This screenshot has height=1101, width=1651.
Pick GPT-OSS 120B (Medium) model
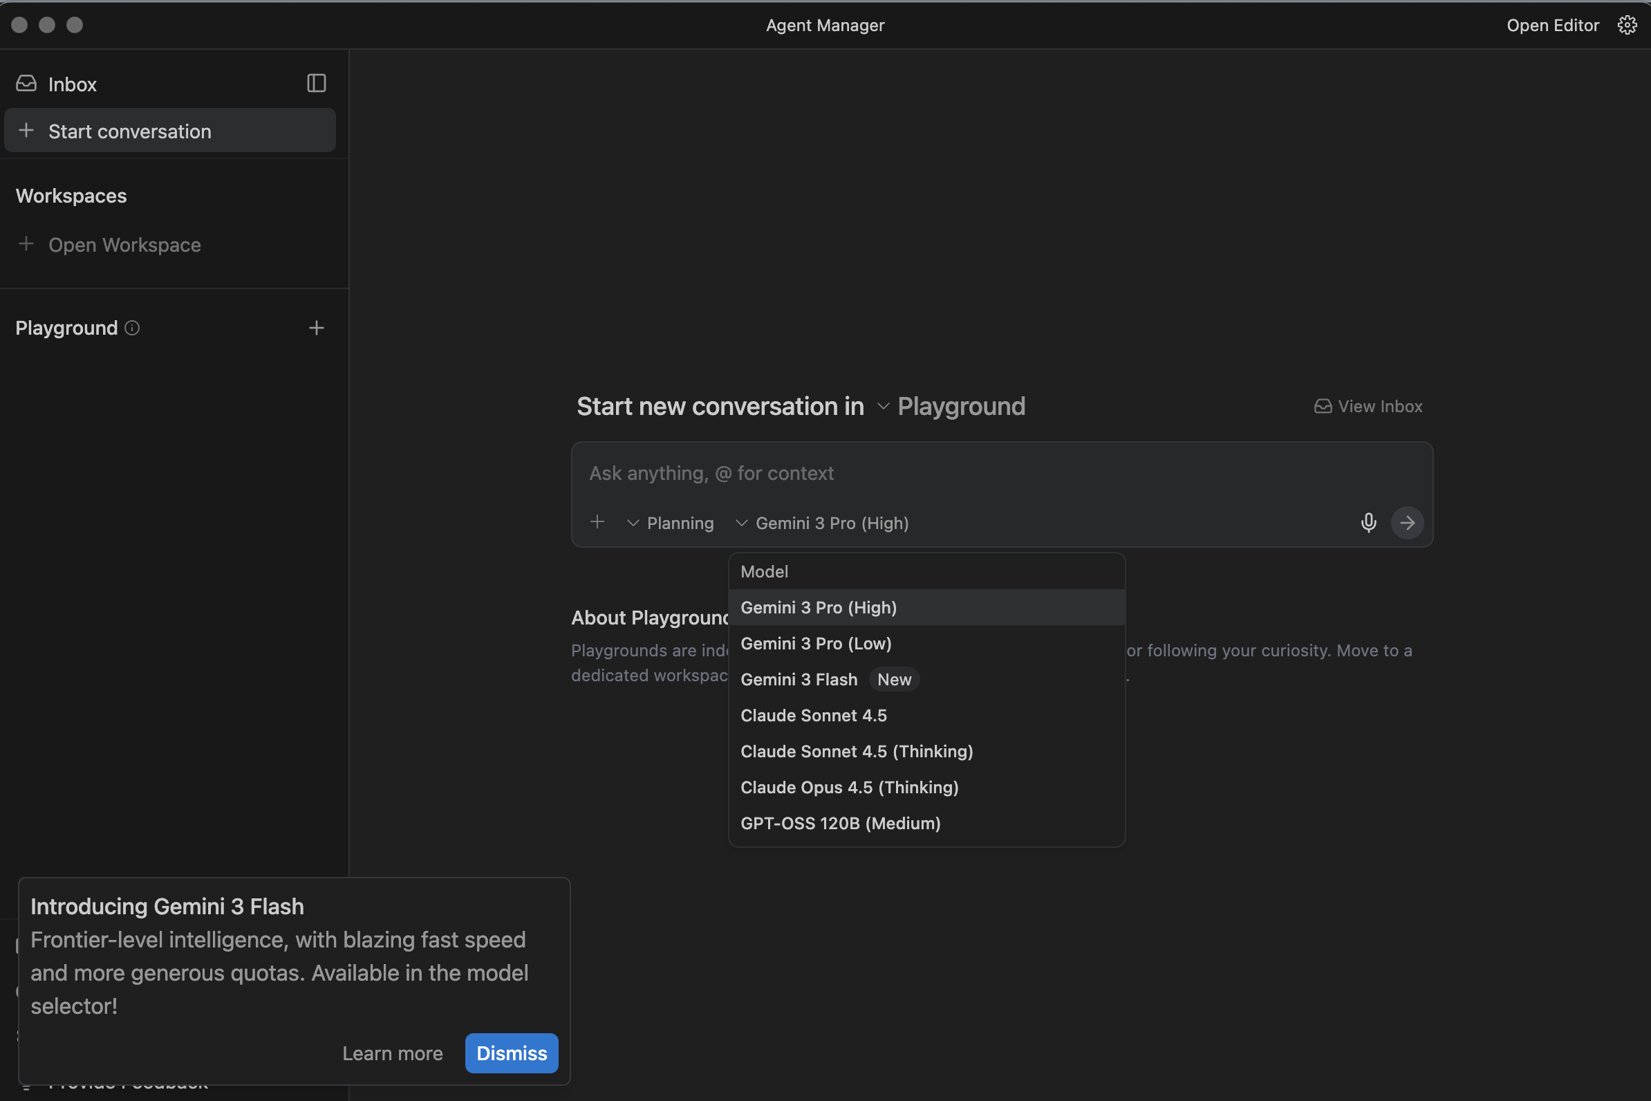point(926,823)
